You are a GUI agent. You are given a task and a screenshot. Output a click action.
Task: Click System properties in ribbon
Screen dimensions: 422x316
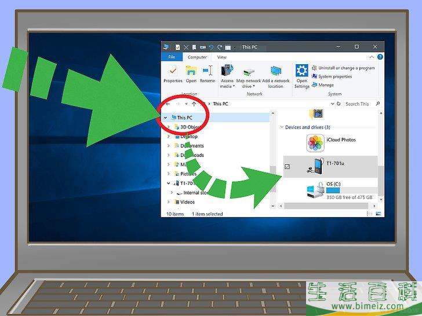click(334, 76)
